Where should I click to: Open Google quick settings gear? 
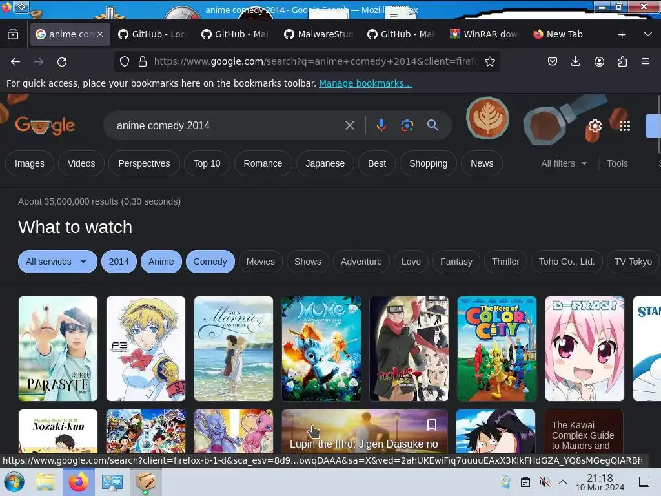tap(595, 126)
